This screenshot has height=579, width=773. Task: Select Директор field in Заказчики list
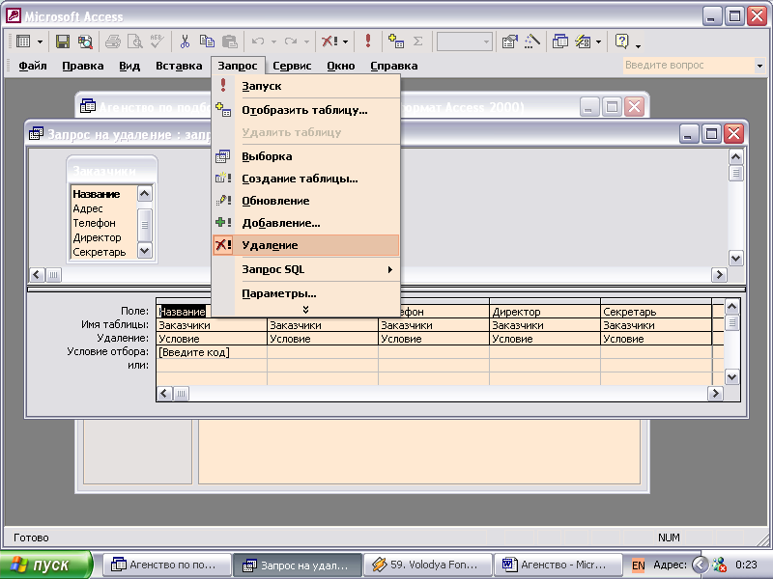[98, 237]
